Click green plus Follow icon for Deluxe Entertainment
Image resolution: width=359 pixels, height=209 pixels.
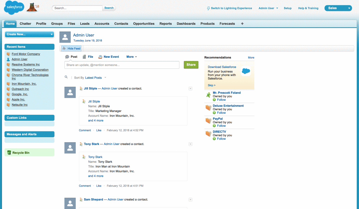[x=214, y=113]
